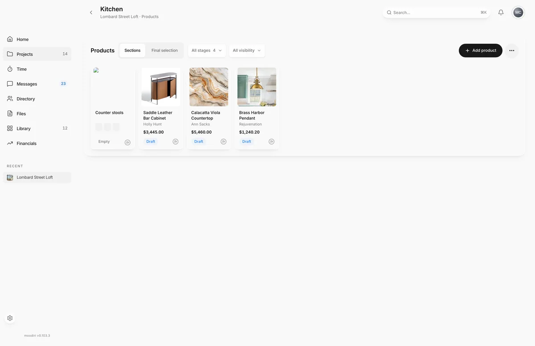Click the Counter stools title

(x=109, y=113)
